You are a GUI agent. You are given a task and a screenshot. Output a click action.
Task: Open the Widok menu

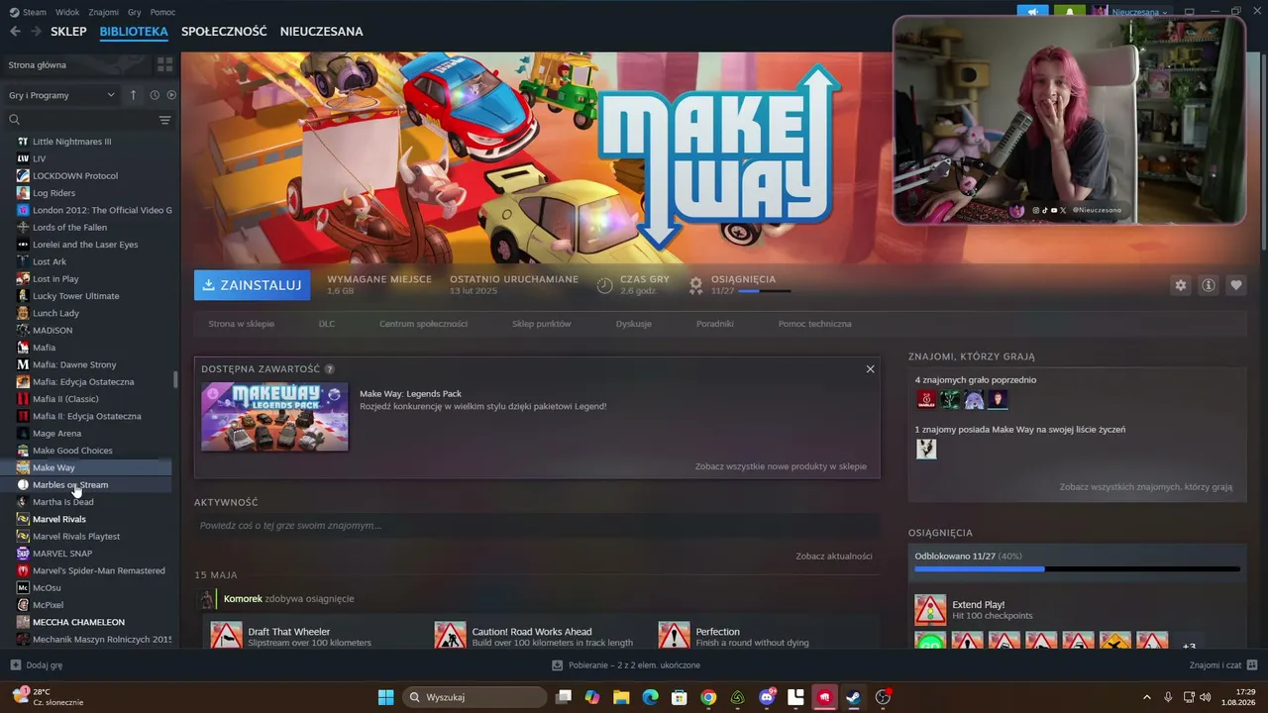pos(67,12)
